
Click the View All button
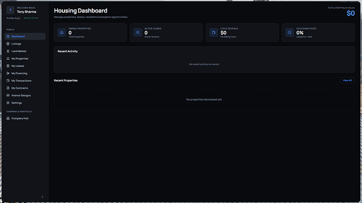coord(347,81)
